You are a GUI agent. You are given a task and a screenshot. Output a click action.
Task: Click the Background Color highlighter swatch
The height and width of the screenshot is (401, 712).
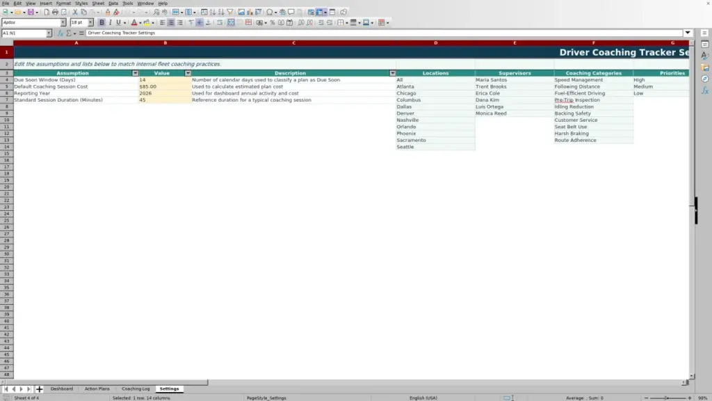pos(146,22)
